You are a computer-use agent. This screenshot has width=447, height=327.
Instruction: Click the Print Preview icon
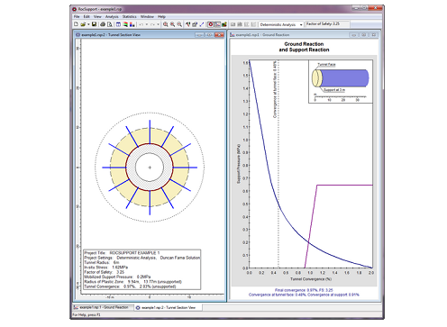point(110,24)
